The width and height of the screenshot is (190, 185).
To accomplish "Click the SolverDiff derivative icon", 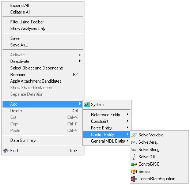I will (134, 157).
